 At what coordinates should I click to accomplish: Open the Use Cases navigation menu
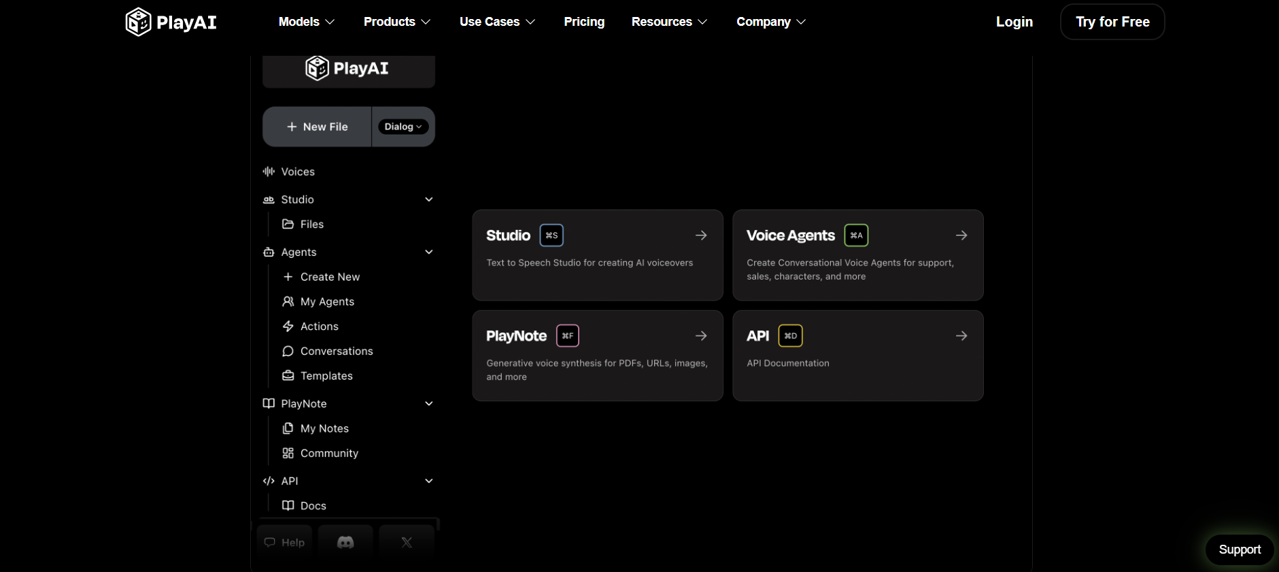[498, 22]
